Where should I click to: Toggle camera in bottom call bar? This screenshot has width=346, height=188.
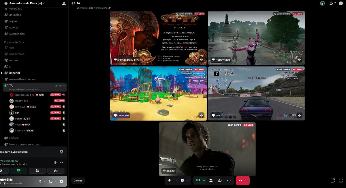pyautogui.click(x=183, y=181)
